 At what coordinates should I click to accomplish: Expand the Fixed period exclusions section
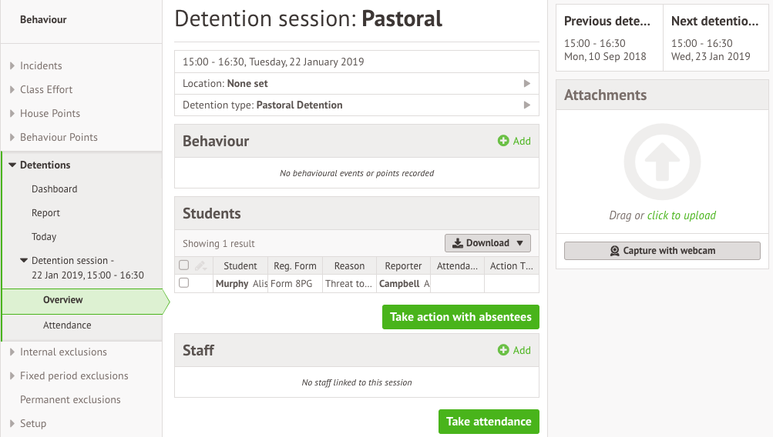click(12, 375)
